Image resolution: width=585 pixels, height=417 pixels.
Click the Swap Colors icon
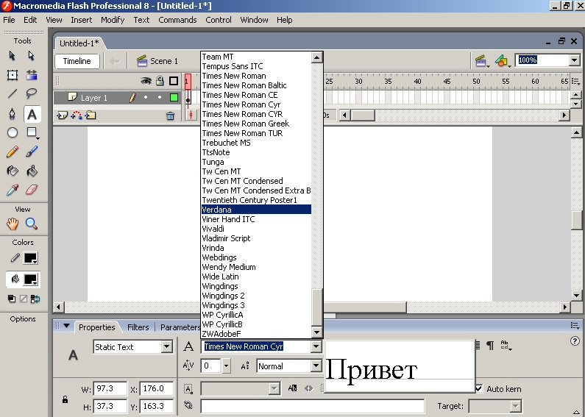tap(35, 299)
